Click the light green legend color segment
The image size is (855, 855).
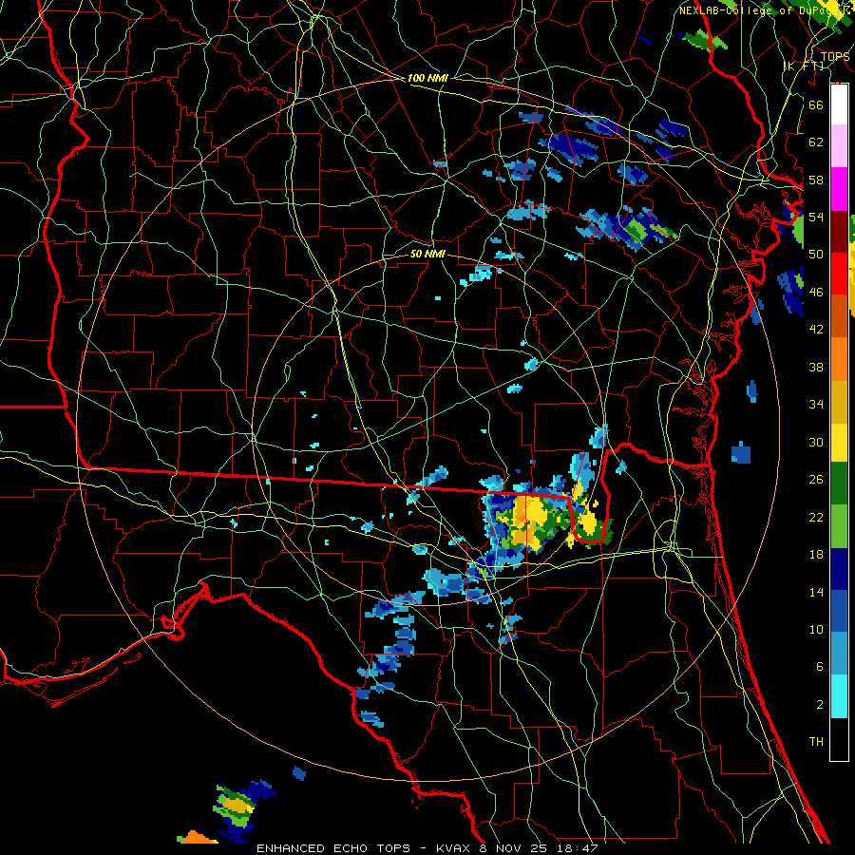tap(839, 526)
